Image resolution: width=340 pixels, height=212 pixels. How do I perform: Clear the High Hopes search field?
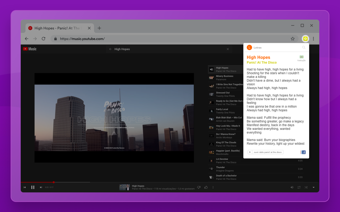[x=228, y=49]
